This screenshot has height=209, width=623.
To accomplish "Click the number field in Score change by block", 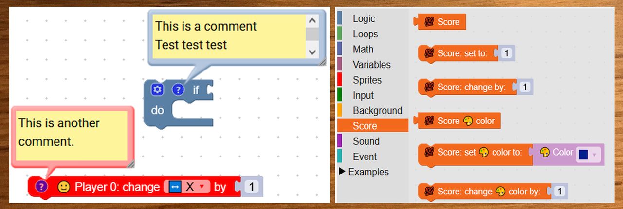I will pyautogui.click(x=524, y=87).
